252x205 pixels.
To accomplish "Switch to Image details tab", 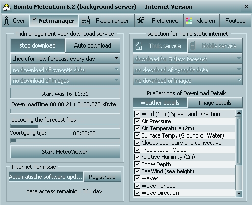I will 215,103.
